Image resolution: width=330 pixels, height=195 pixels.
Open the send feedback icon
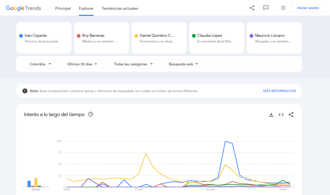[x=266, y=8]
